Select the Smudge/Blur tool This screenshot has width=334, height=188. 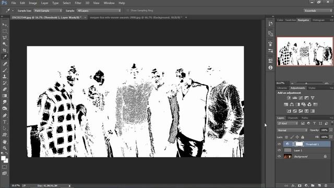(x=5, y=102)
